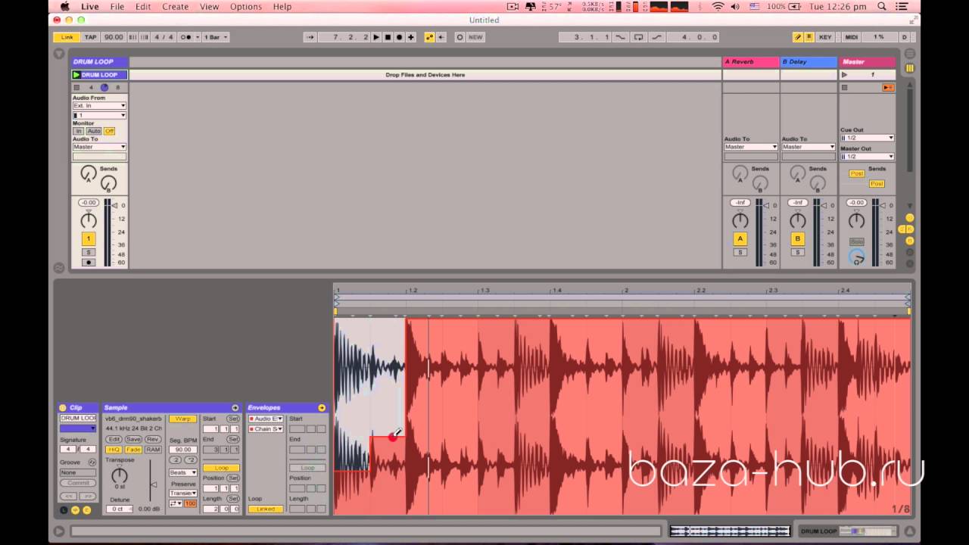Image resolution: width=969 pixels, height=545 pixels.
Task: Launch Master scene 1 triangle
Action: (845, 75)
